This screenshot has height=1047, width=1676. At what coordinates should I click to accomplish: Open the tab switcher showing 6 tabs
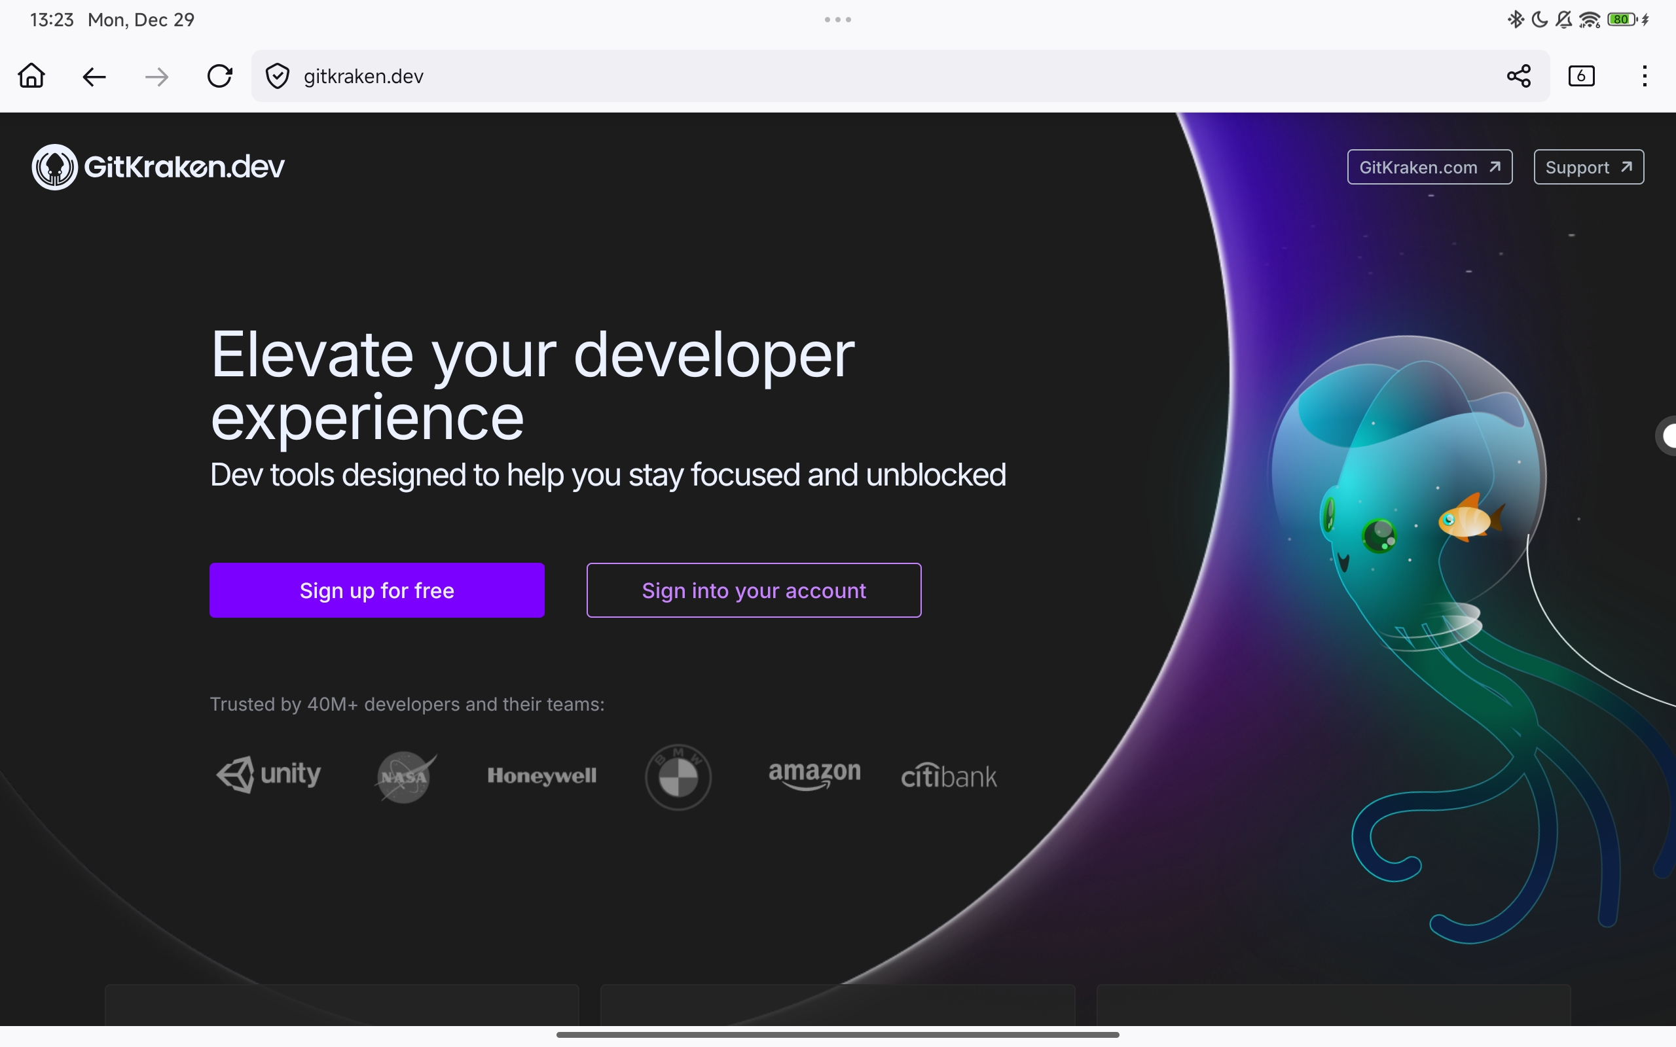point(1582,76)
